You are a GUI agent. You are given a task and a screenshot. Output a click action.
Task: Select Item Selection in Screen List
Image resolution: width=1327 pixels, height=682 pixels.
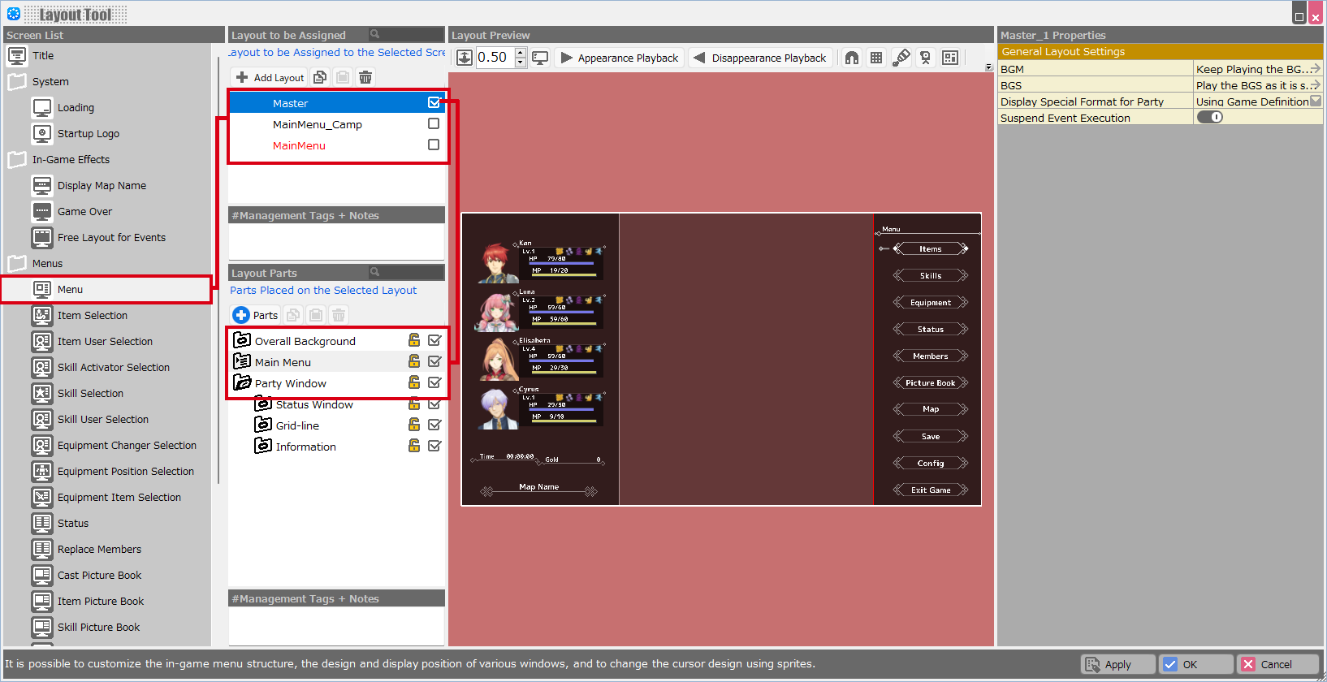93,315
